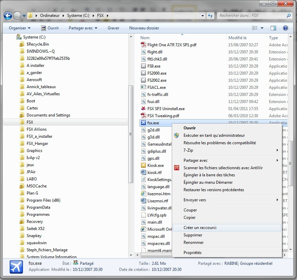The width and height of the screenshot is (297, 280).
Task: Click the Kiosk.exe orange icon
Action: coord(143,165)
